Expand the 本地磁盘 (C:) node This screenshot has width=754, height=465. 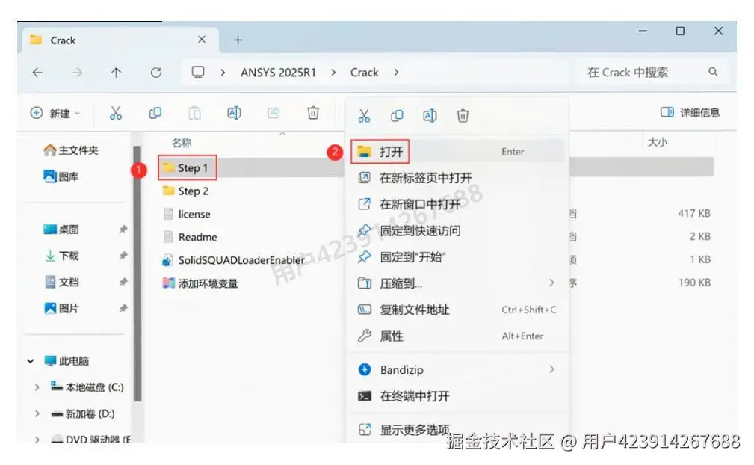[37, 387]
